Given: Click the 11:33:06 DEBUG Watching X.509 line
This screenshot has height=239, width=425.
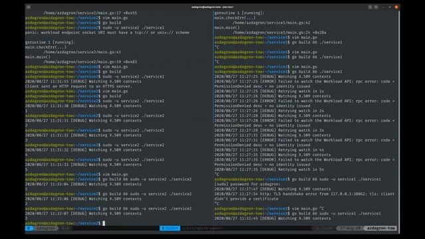Looking at the screenshot, I should tap(83, 199).
